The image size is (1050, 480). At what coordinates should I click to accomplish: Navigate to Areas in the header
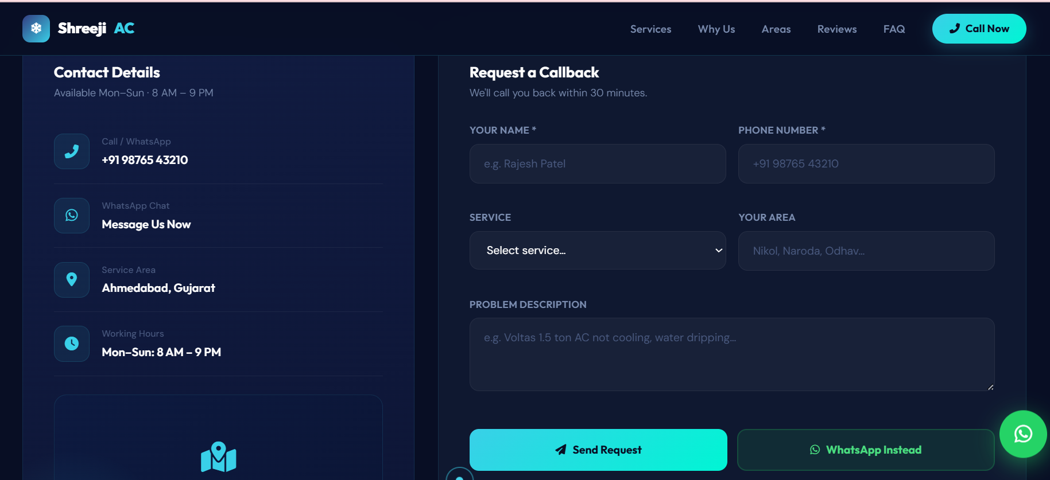tap(776, 29)
